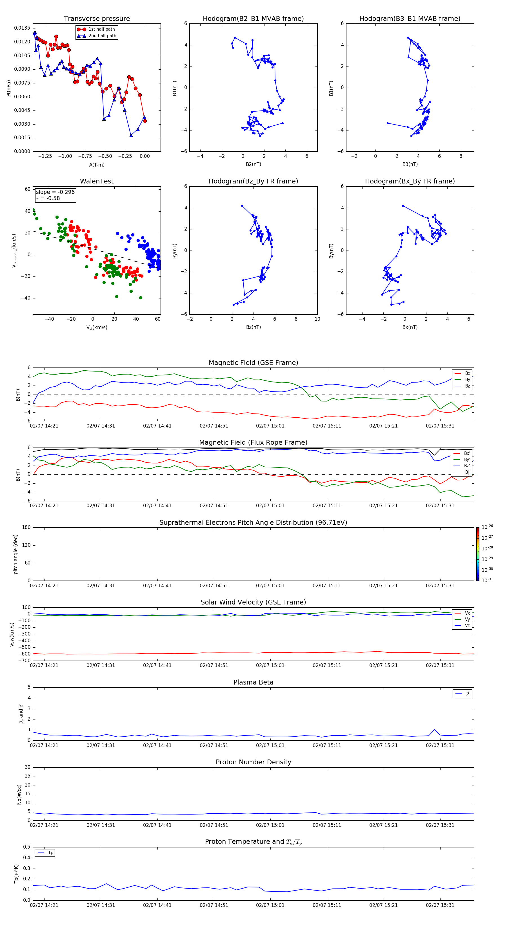Click the 'Tp' legend entry

(45, 853)
